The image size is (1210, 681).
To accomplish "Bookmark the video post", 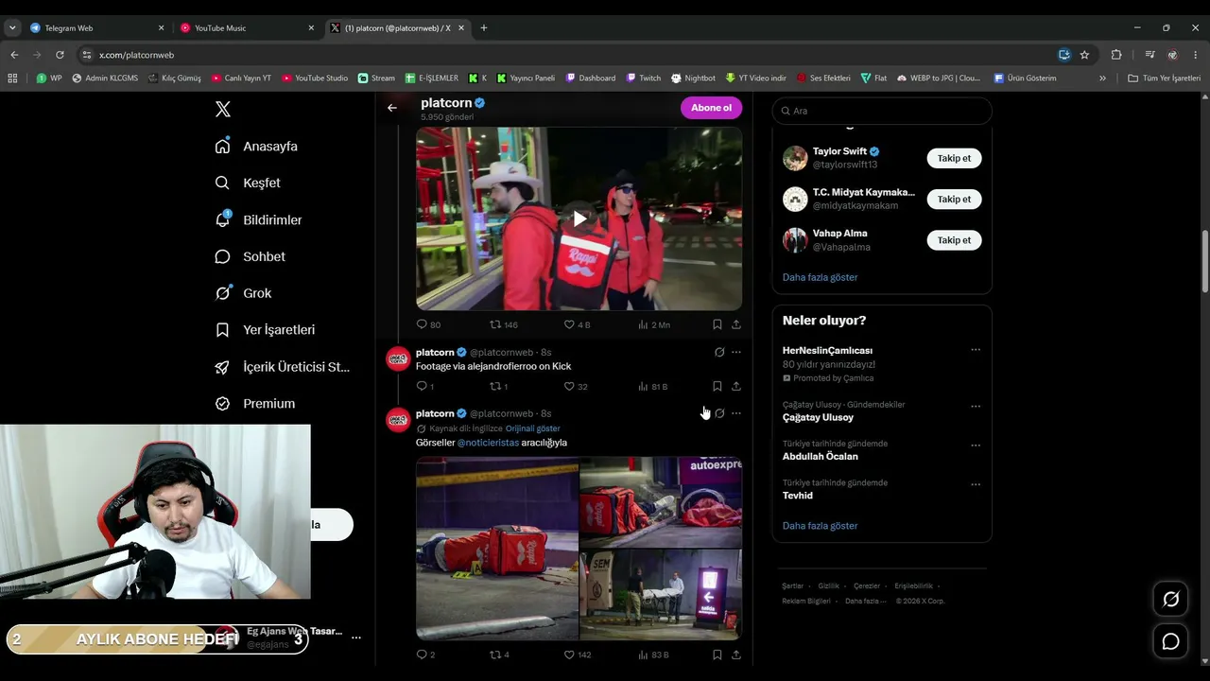I will tap(717, 324).
